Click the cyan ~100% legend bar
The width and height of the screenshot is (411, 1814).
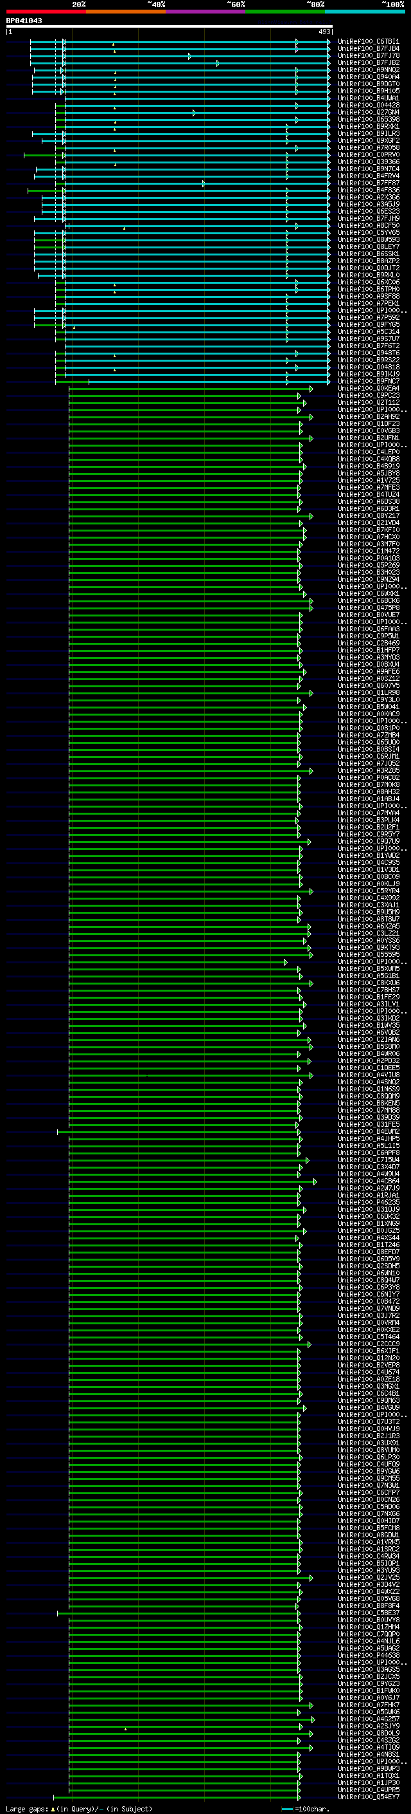click(x=365, y=12)
